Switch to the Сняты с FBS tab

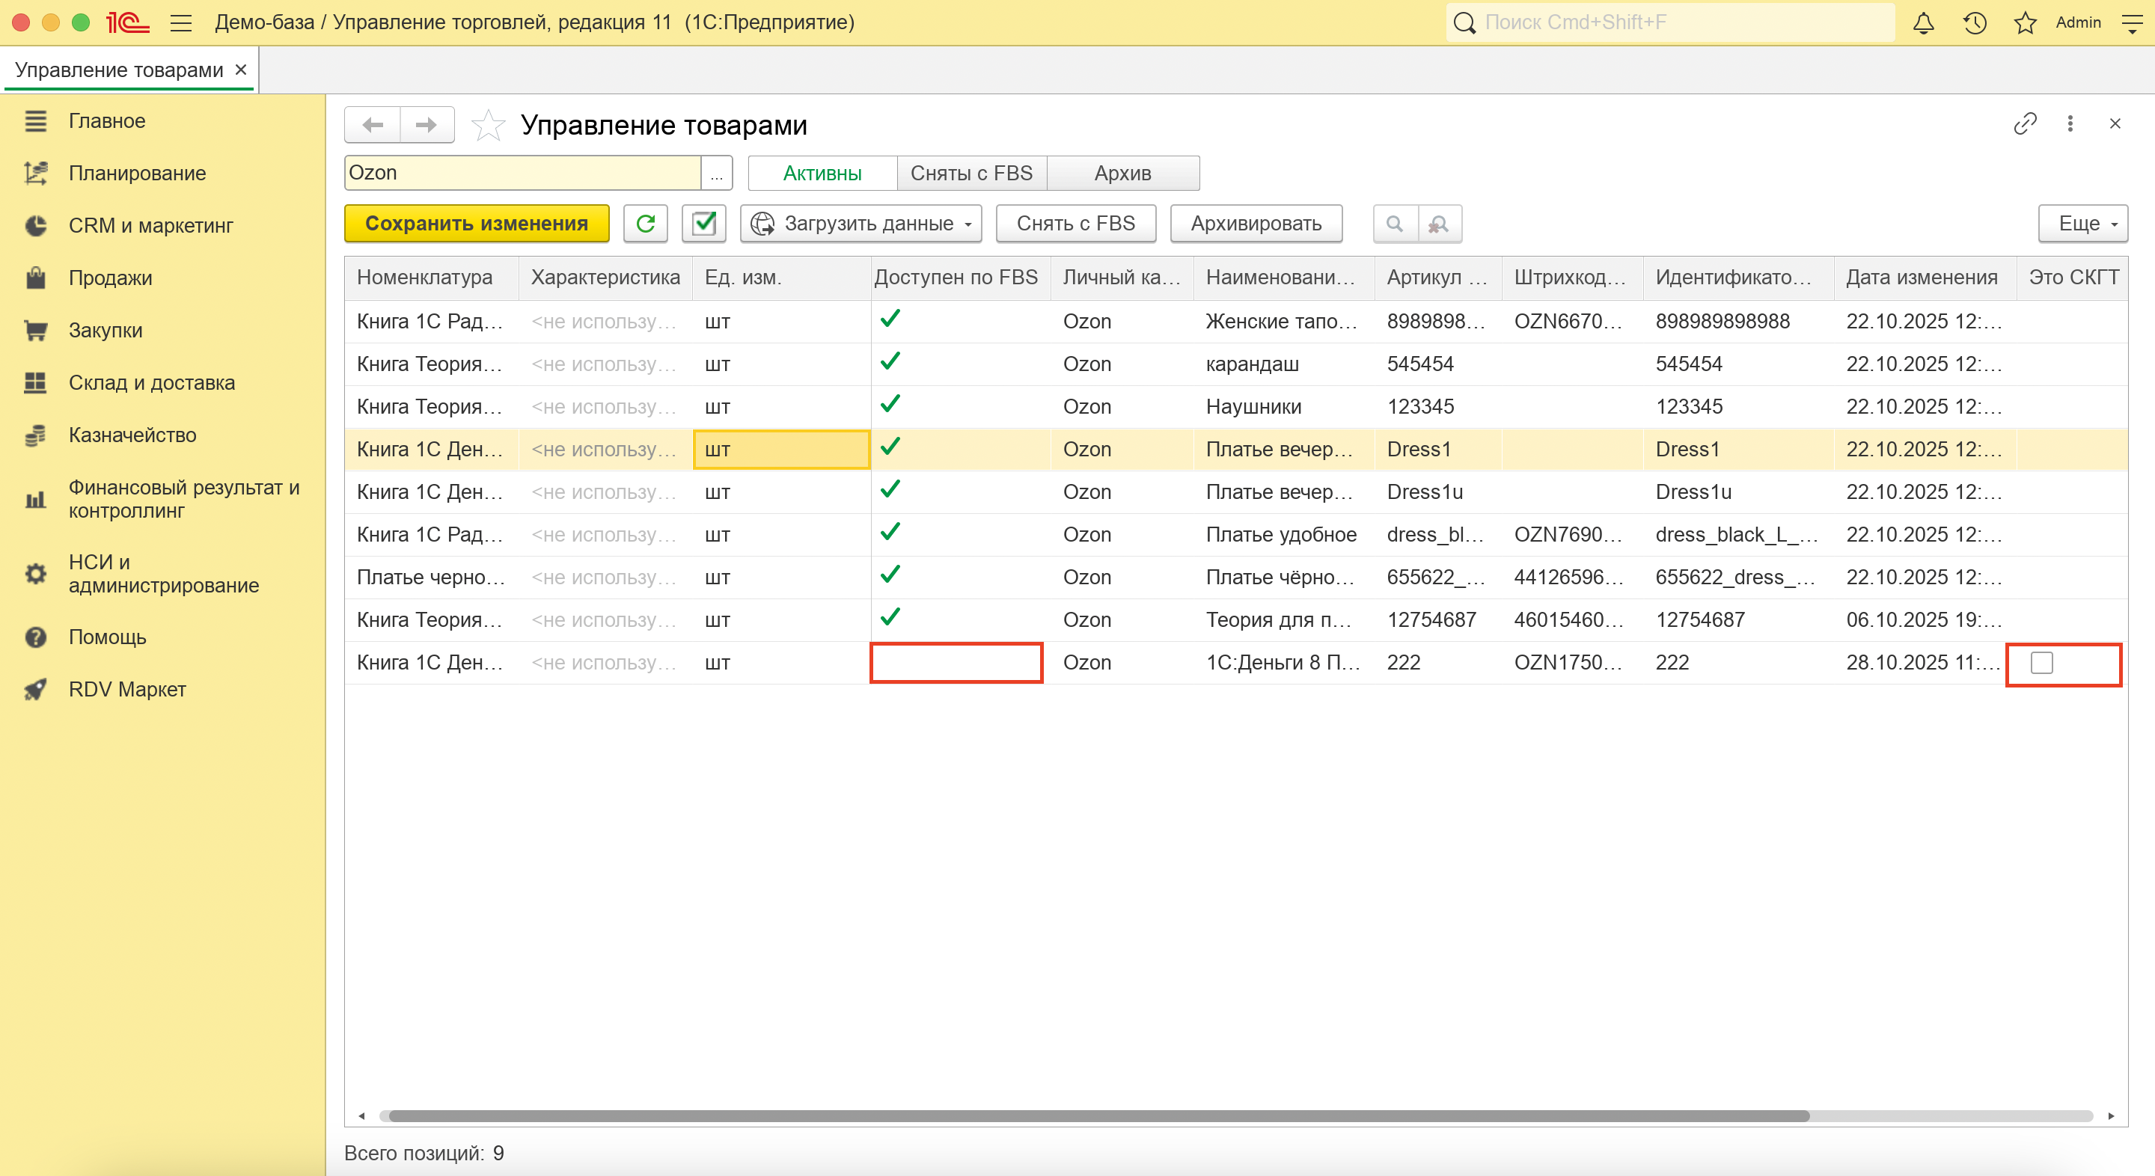pos(970,173)
